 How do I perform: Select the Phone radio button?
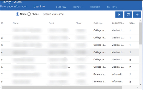[29, 14]
